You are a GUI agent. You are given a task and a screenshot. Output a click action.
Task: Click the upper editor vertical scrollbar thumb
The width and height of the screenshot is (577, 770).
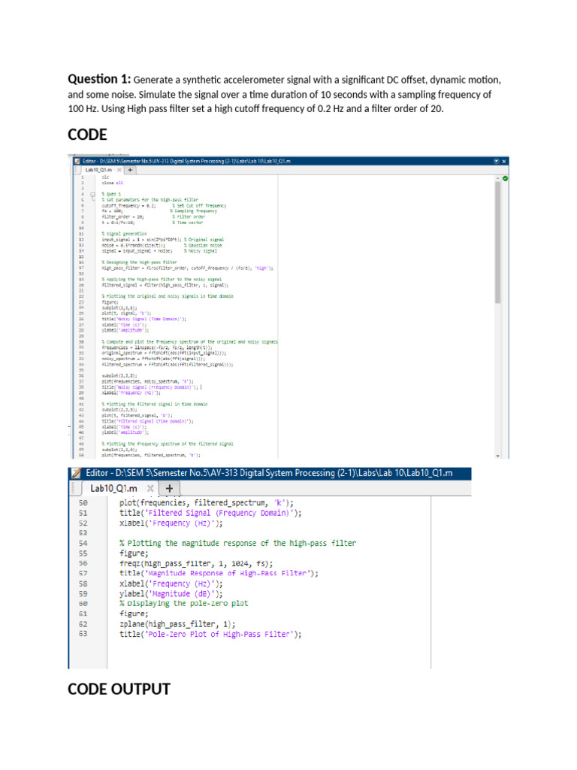(497, 242)
